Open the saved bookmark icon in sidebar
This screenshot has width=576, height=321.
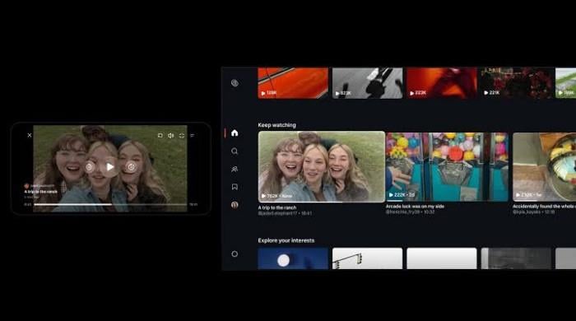click(x=235, y=187)
